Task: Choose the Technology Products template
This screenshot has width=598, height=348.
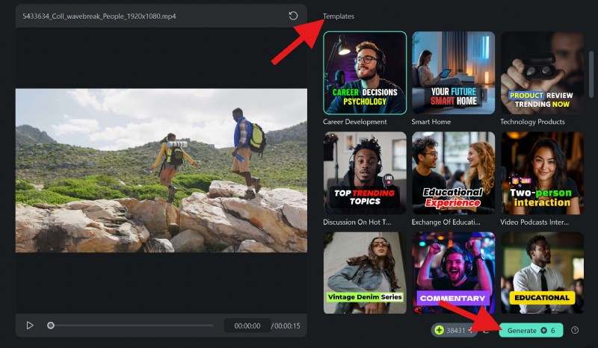Action: coord(542,72)
